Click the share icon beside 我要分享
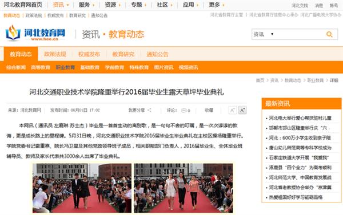The image size is (343, 215). pos(149,110)
